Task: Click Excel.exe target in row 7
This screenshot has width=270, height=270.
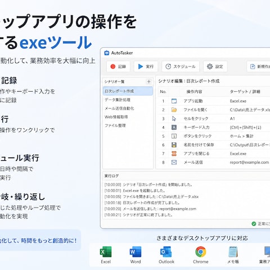Action: (238, 154)
